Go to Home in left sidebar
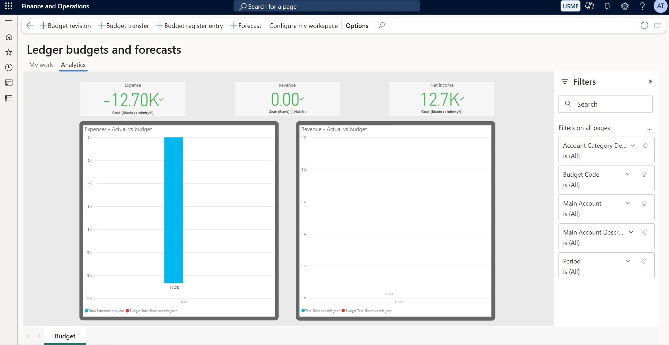 point(9,37)
